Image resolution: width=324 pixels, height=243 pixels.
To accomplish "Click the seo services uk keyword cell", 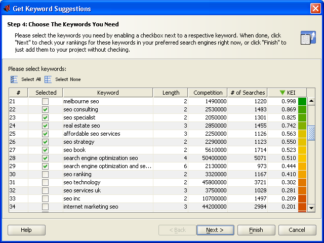I will pyautogui.click(x=108, y=190).
